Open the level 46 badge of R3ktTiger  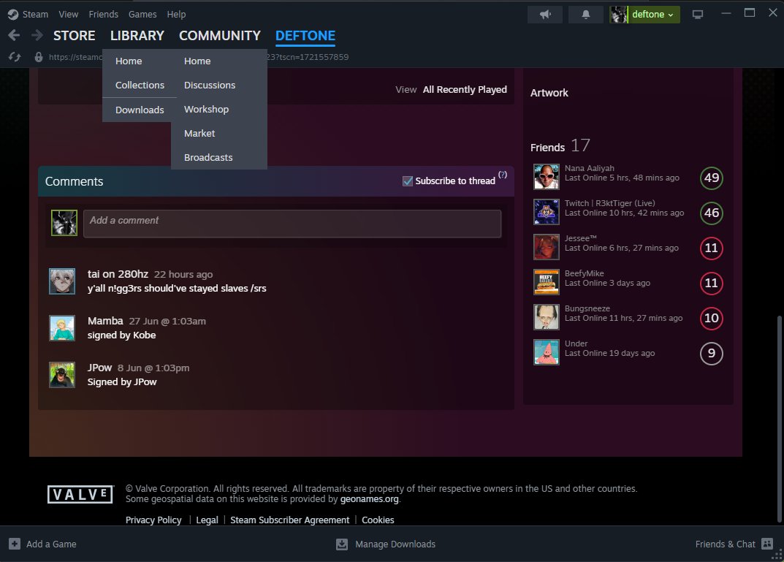click(x=711, y=213)
